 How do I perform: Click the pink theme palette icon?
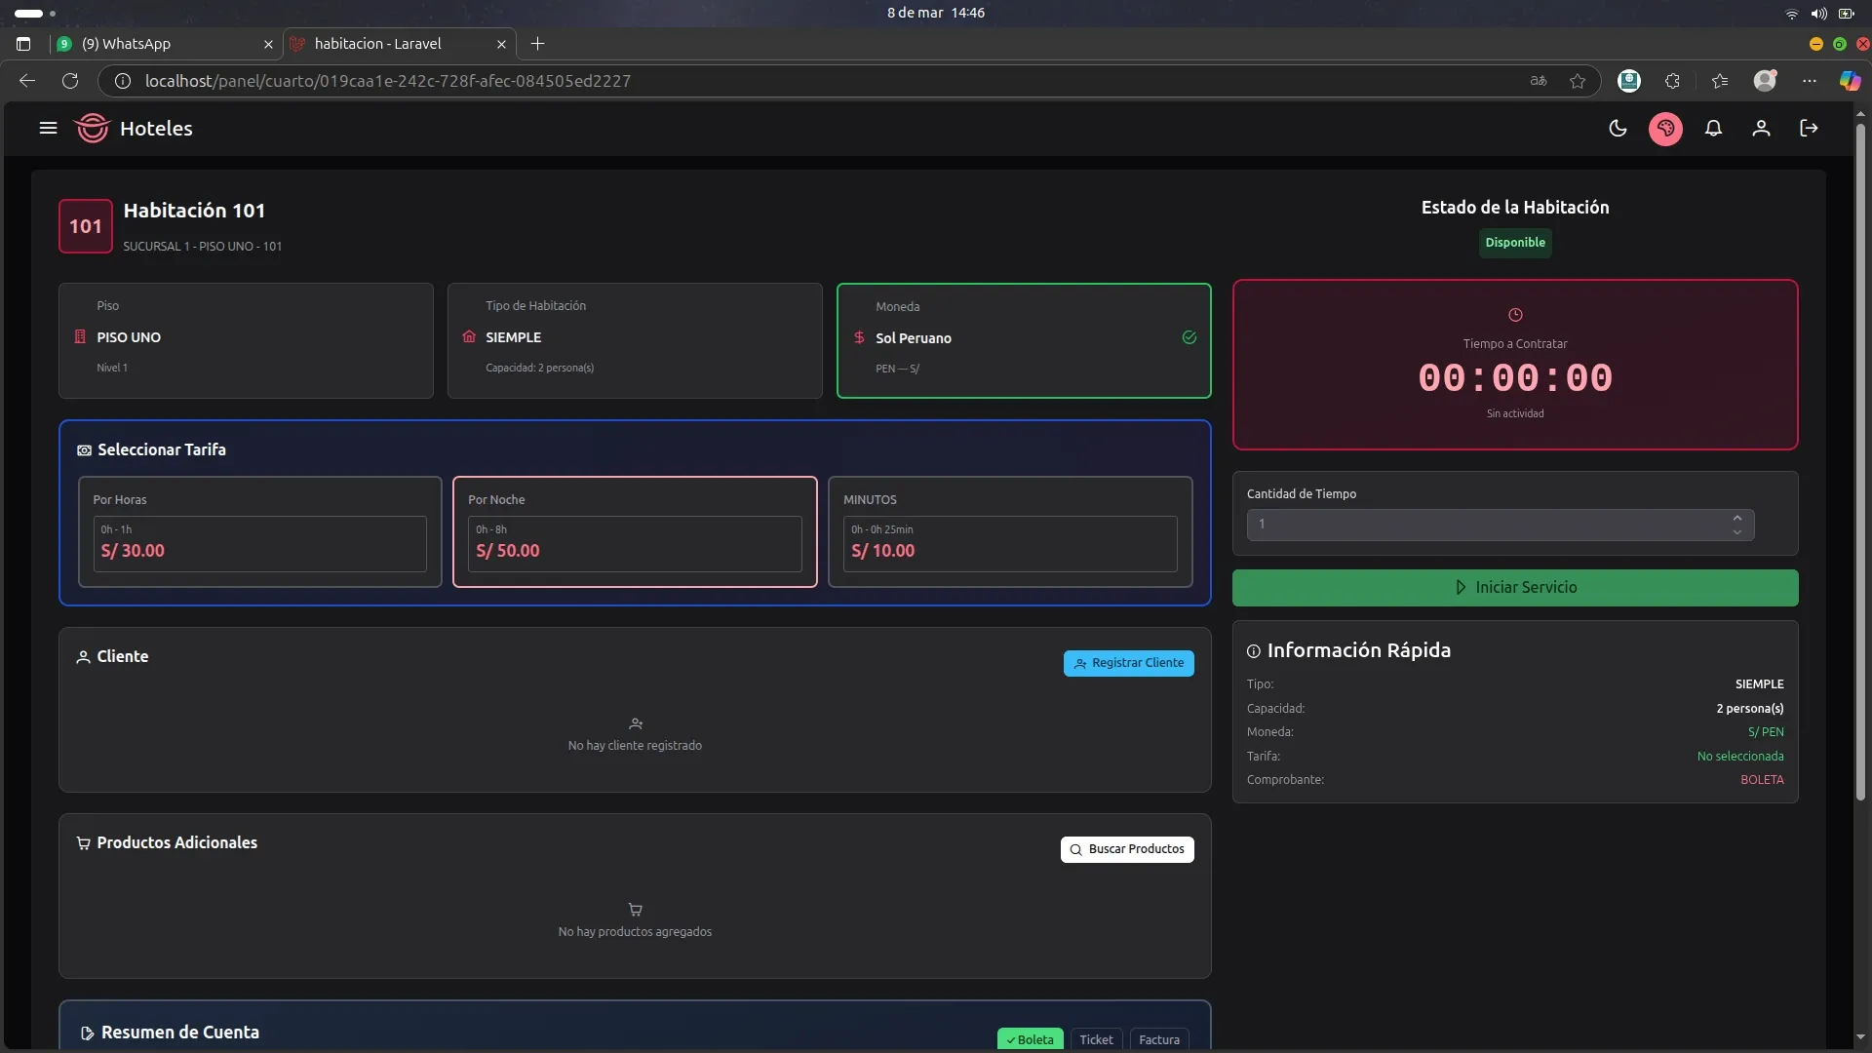(1665, 128)
